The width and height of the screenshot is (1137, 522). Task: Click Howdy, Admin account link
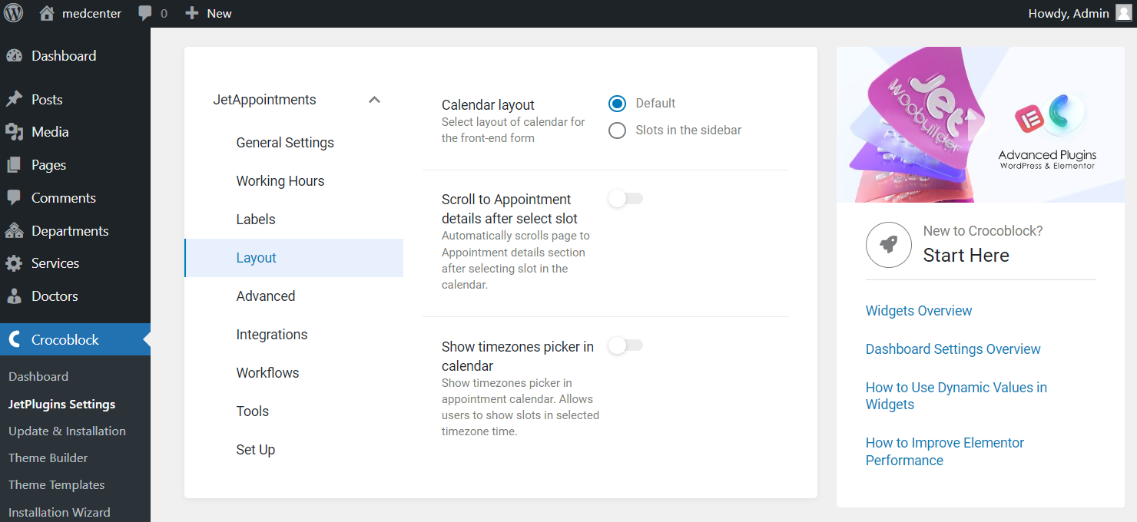point(1069,13)
